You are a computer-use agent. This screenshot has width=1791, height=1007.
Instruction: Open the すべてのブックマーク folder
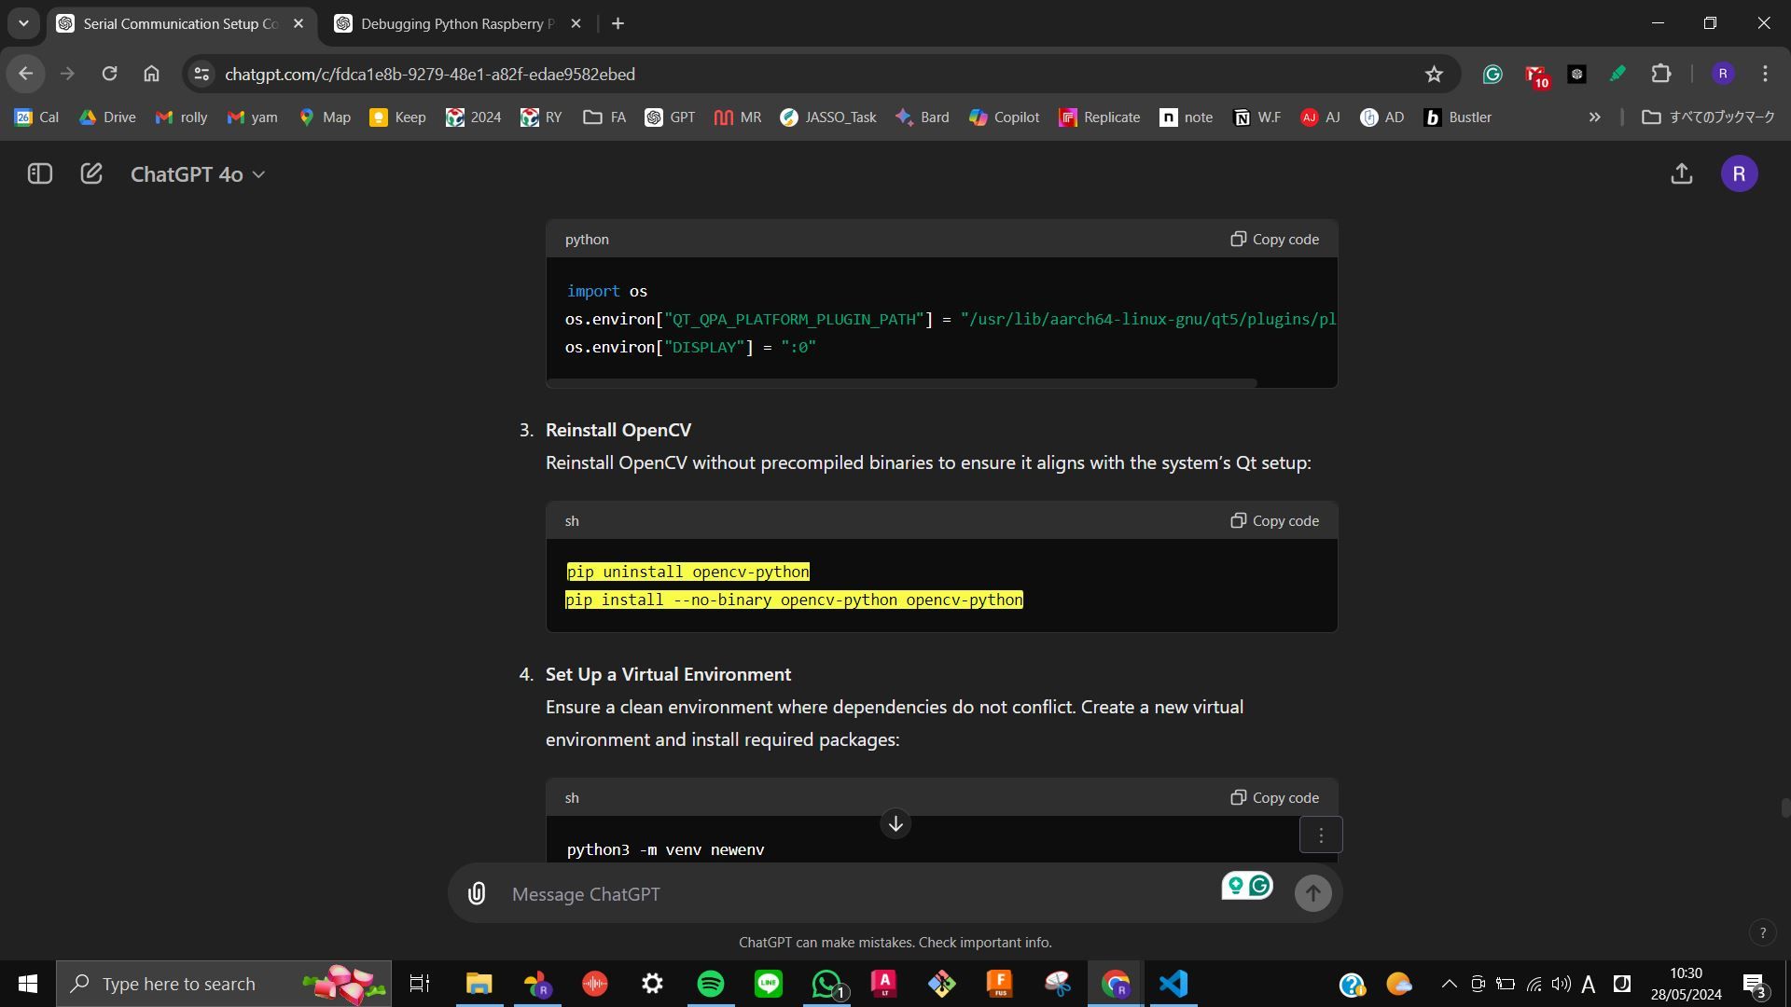(1708, 117)
